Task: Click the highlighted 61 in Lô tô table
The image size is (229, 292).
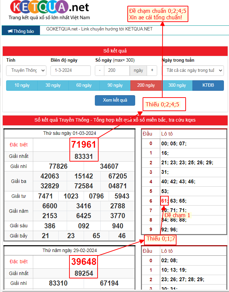Action: (164, 201)
